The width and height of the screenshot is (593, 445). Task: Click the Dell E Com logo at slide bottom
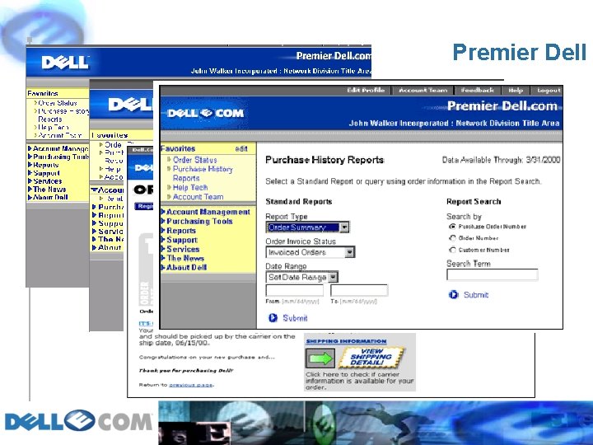78,421
